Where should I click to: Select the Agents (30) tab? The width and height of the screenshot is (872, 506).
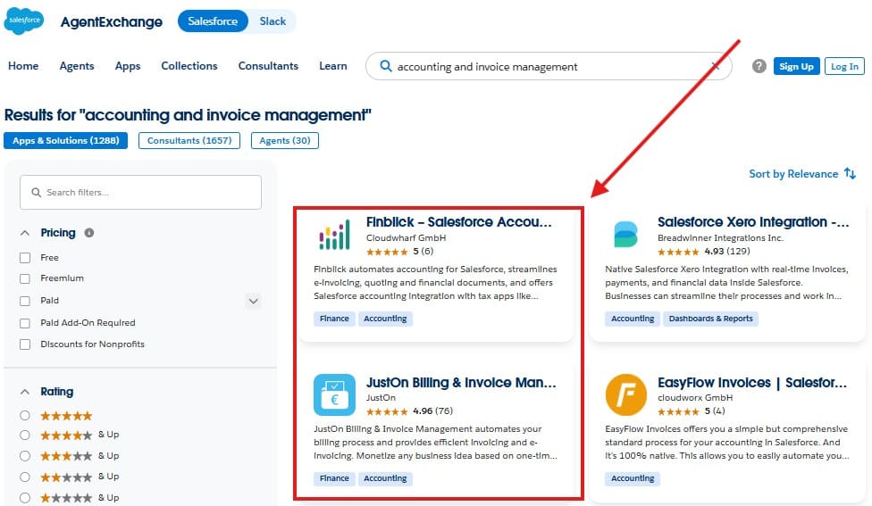click(x=285, y=140)
